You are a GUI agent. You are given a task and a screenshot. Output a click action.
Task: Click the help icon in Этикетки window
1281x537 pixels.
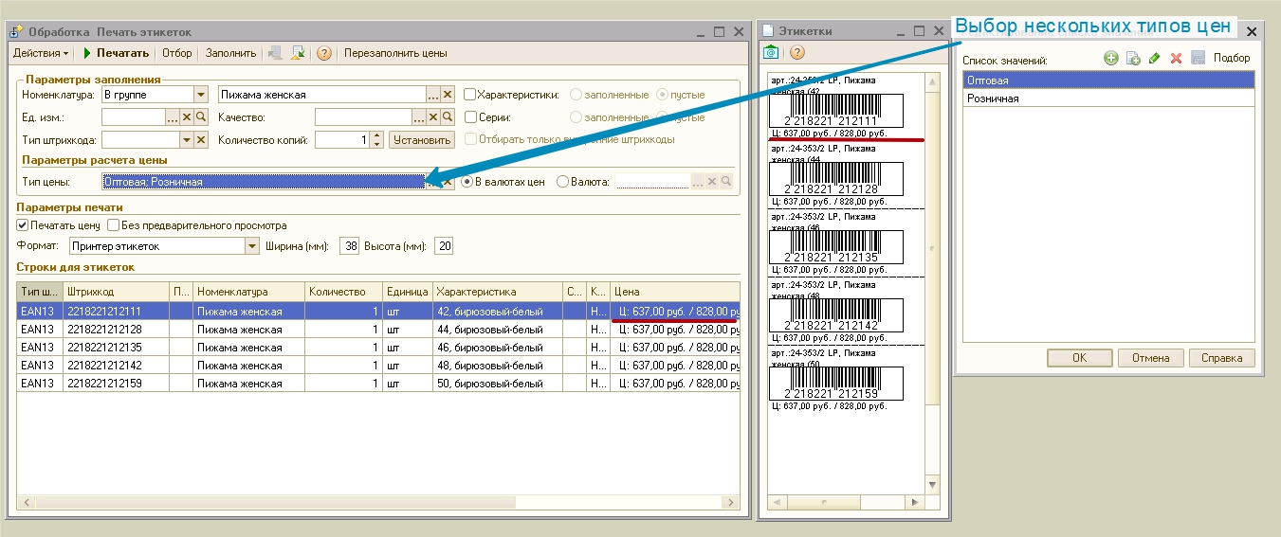(796, 52)
